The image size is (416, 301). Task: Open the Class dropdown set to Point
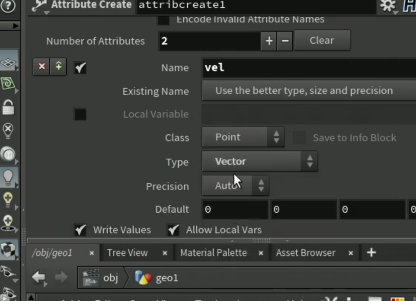coord(243,137)
